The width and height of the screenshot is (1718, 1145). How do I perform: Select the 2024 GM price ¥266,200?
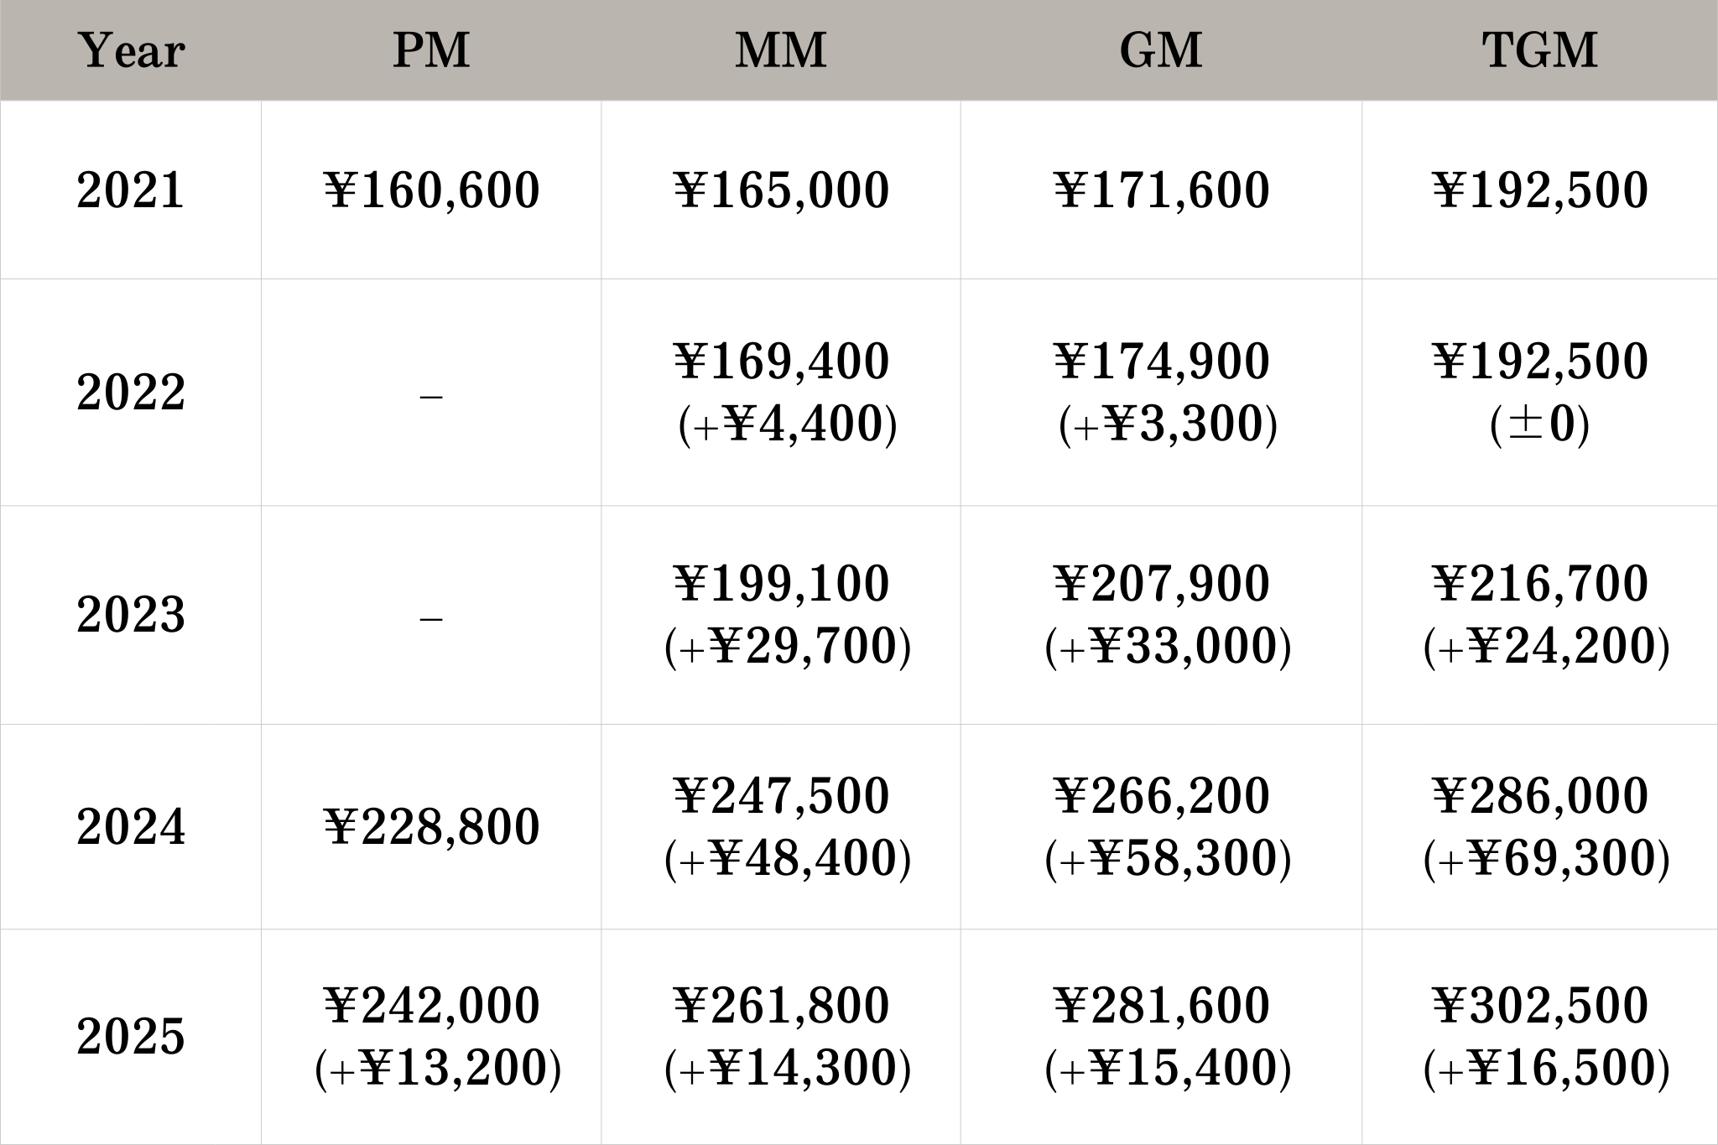click(x=1161, y=796)
